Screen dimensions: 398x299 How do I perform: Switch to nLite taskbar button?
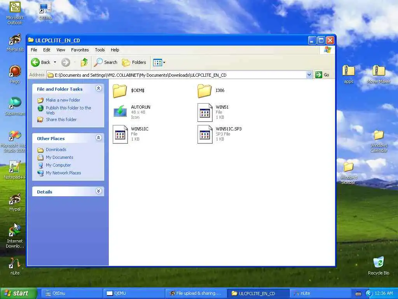point(321,294)
